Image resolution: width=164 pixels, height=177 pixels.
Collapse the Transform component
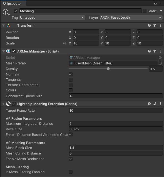click(4, 25)
